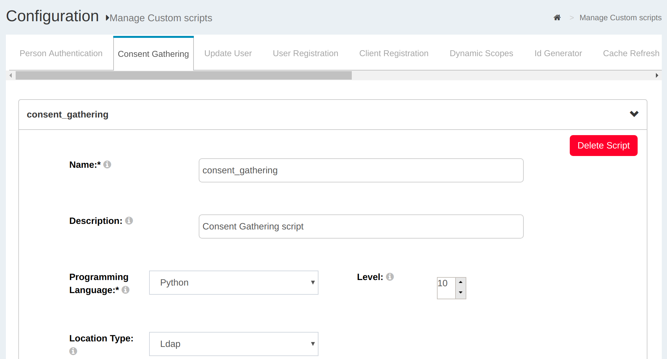This screenshot has width=667, height=359.
Task: Switch to Person Authentication tab
Action: 61,53
